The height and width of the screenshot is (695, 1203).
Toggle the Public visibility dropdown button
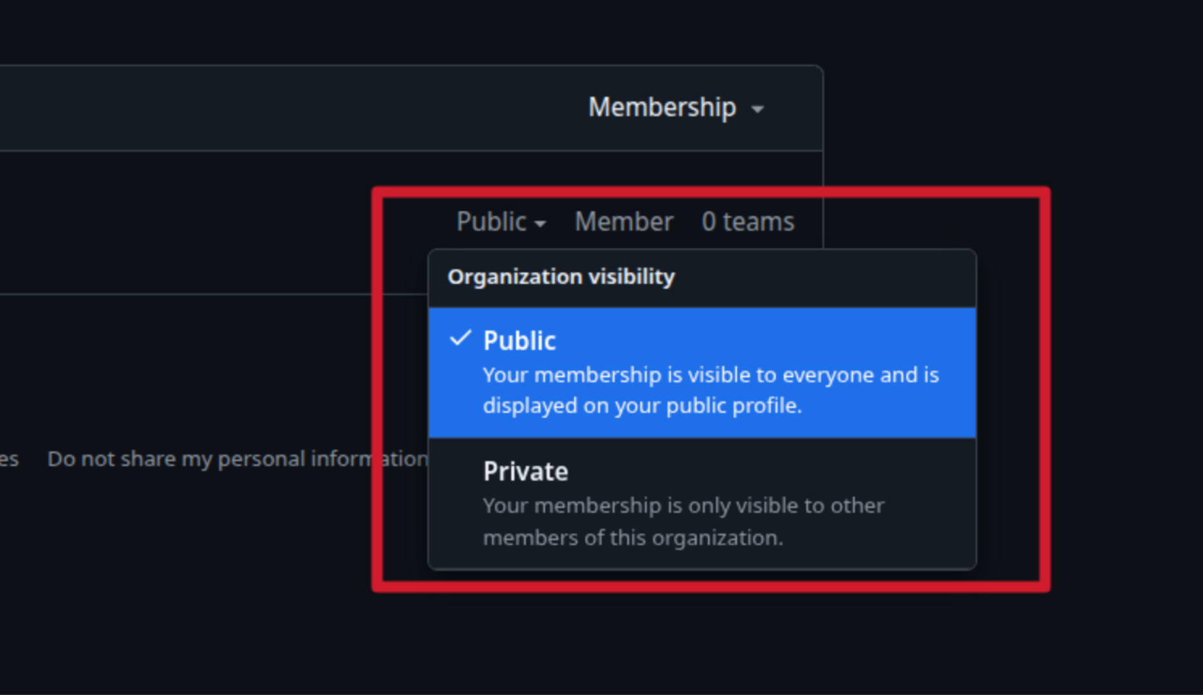click(x=501, y=222)
